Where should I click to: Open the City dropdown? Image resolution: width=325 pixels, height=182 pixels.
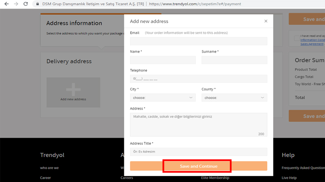coord(163,97)
